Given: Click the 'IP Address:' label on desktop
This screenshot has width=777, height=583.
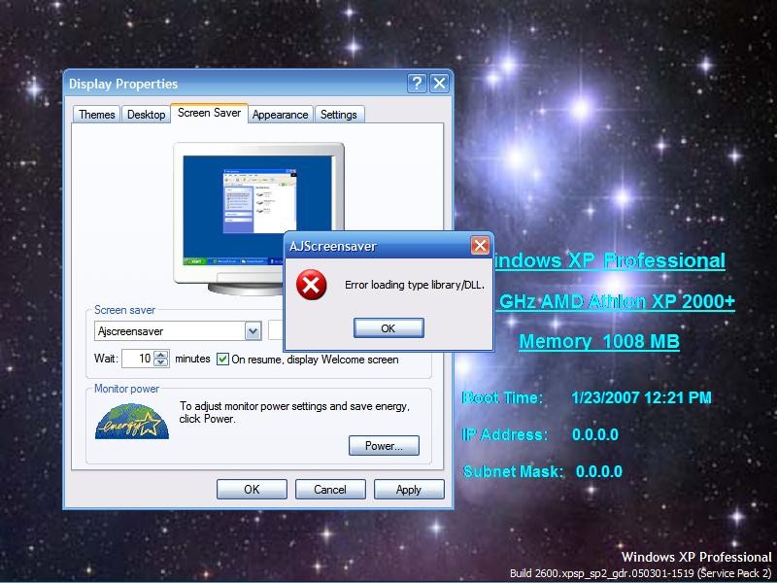Looking at the screenshot, I should coord(504,434).
